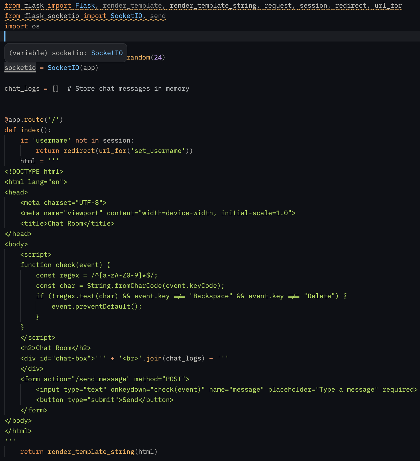Click the SocketIO type in hover tooltip

tap(107, 53)
